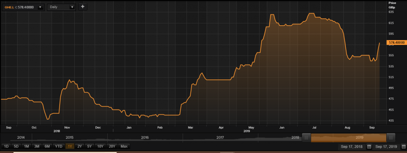Viewport: 407px width, 153px height.
Task: Select the highlighted 1Y range button
Action: pyautogui.click(x=70, y=147)
